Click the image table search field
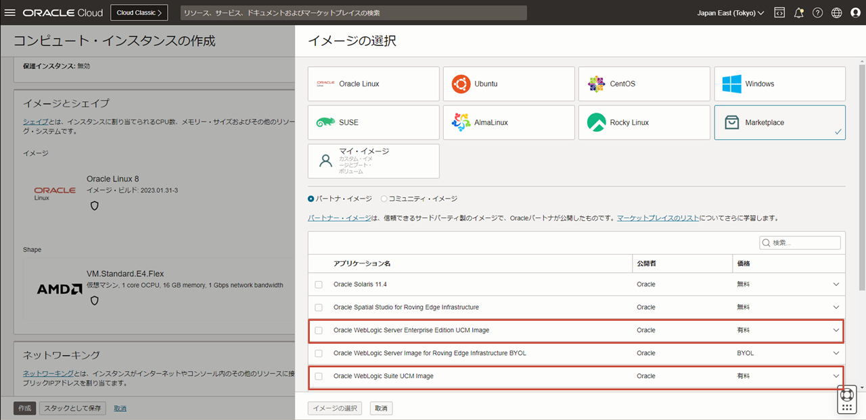The width and height of the screenshot is (866, 420). pos(800,242)
